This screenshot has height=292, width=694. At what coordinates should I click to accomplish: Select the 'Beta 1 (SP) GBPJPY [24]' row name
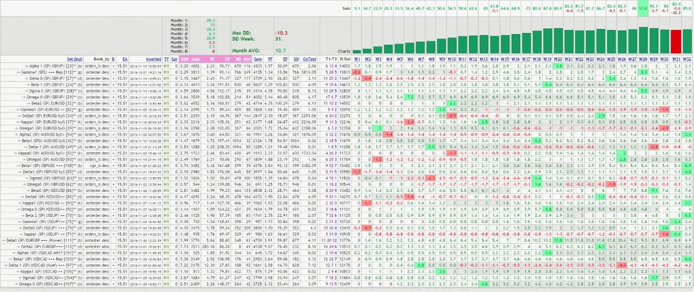click(x=54, y=84)
